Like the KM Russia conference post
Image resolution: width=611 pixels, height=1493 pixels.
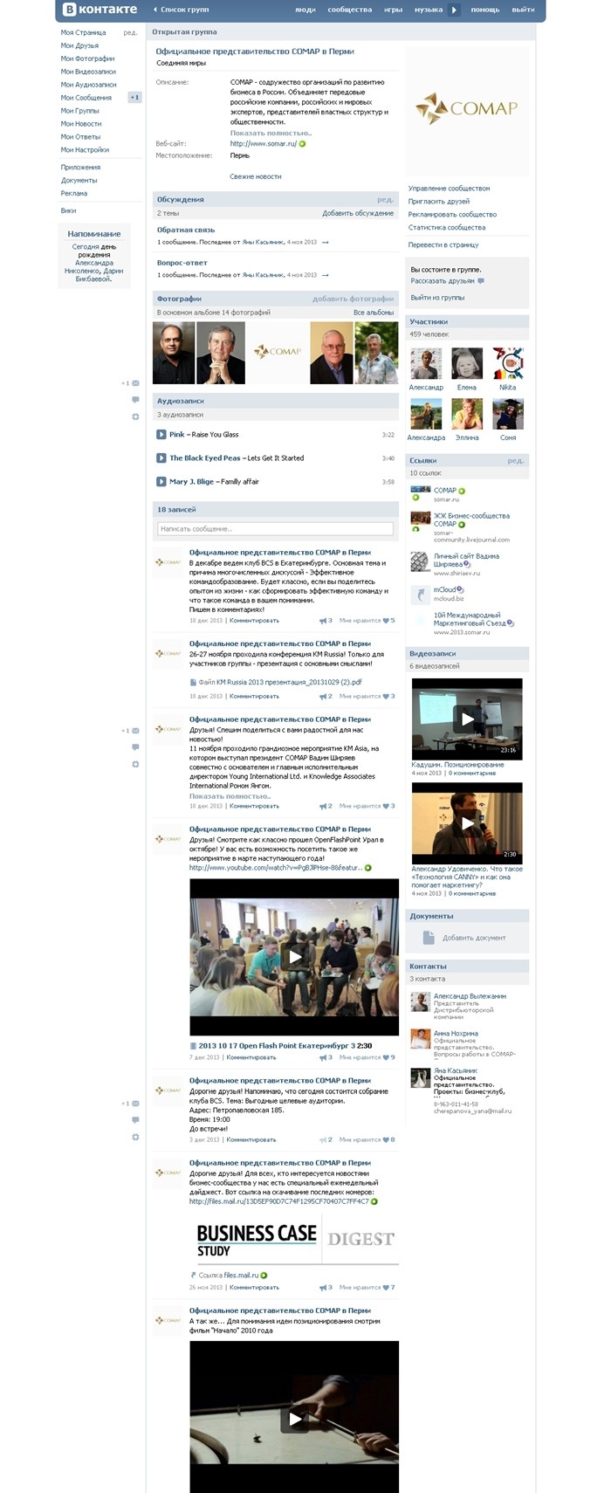tap(385, 696)
